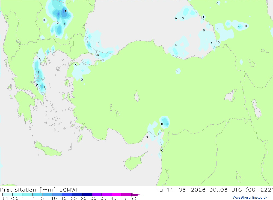The height and width of the screenshot is (200, 273).
Task: Select the 5–10 mm legend color swatch
Action: [x=47, y=195]
